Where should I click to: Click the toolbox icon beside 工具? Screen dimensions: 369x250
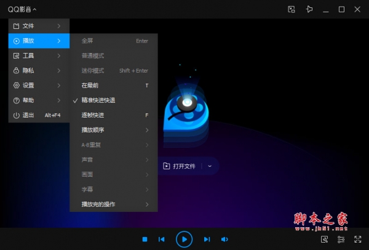click(x=16, y=56)
